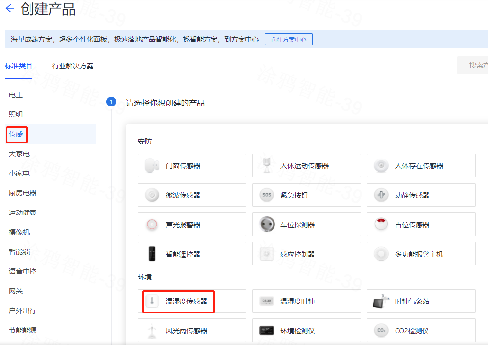
Task: Click the 前往方案中心 button
Action: 289,39
